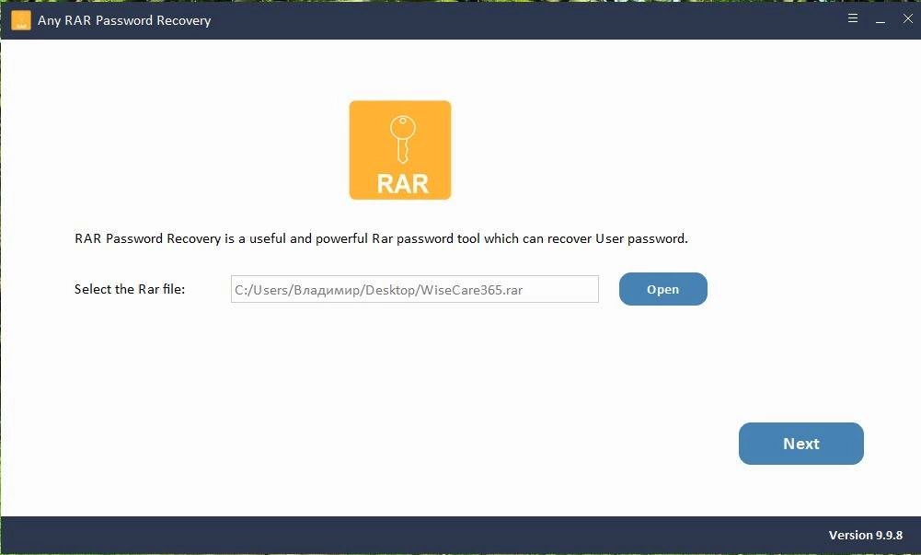Screen dimensions: 921x555
Task: Click the 'Any RAR Password Recovery' title text
Action: coord(124,20)
